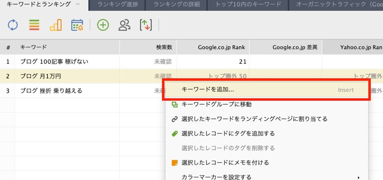Switch to ランキング進捗 tab
This screenshot has width=383, height=180.
118,4
